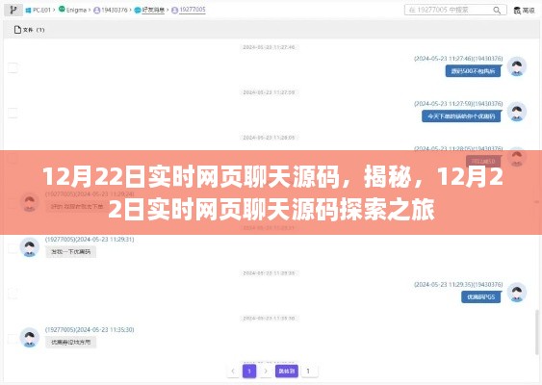This screenshot has width=542, height=385.
Task: Click the user icon beside 19430376
Action: pos(97,11)
